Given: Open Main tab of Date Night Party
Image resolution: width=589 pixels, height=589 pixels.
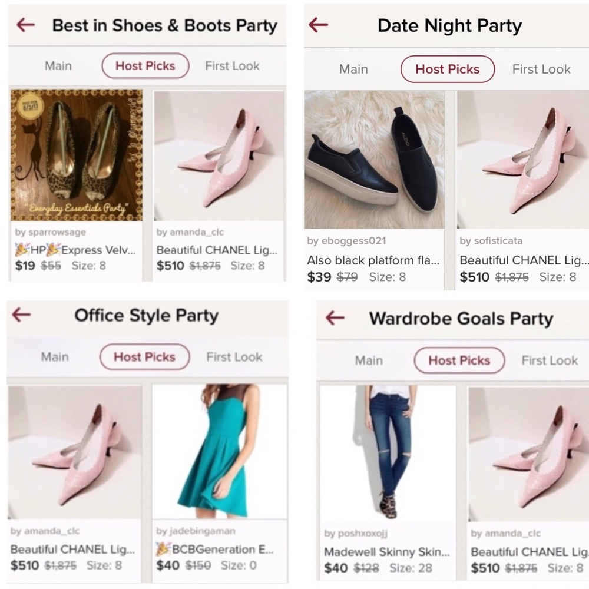Looking at the screenshot, I should [x=353, y=69].
